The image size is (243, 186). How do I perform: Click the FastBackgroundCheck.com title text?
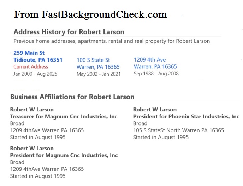pyautogui.click(x=97, y=15)
